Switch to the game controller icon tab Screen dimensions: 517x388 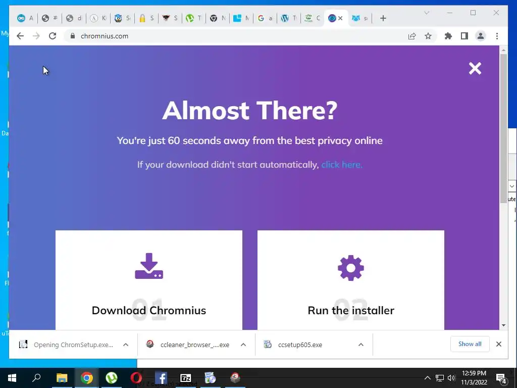click(25, 19)
